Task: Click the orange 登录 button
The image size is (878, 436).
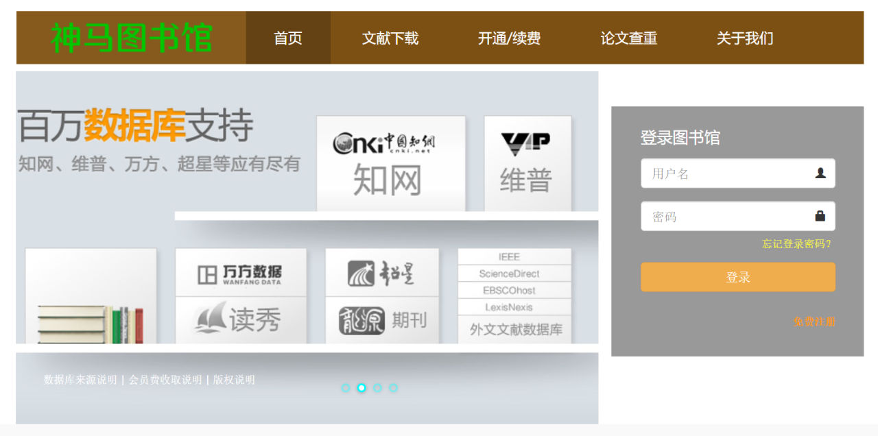Action: point(738,277)
